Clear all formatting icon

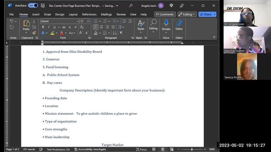82,27
